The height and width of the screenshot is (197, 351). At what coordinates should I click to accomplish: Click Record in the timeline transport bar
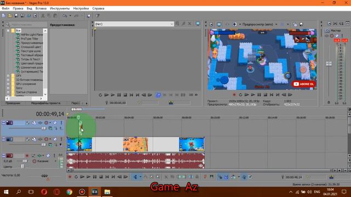tap(70, 177)
